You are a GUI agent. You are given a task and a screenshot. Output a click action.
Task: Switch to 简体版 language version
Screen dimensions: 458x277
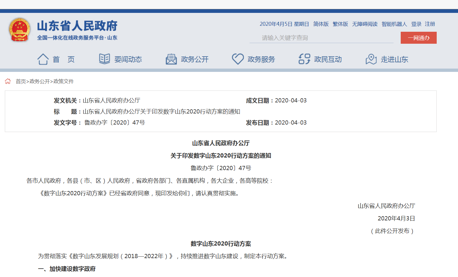coord(321,24)
